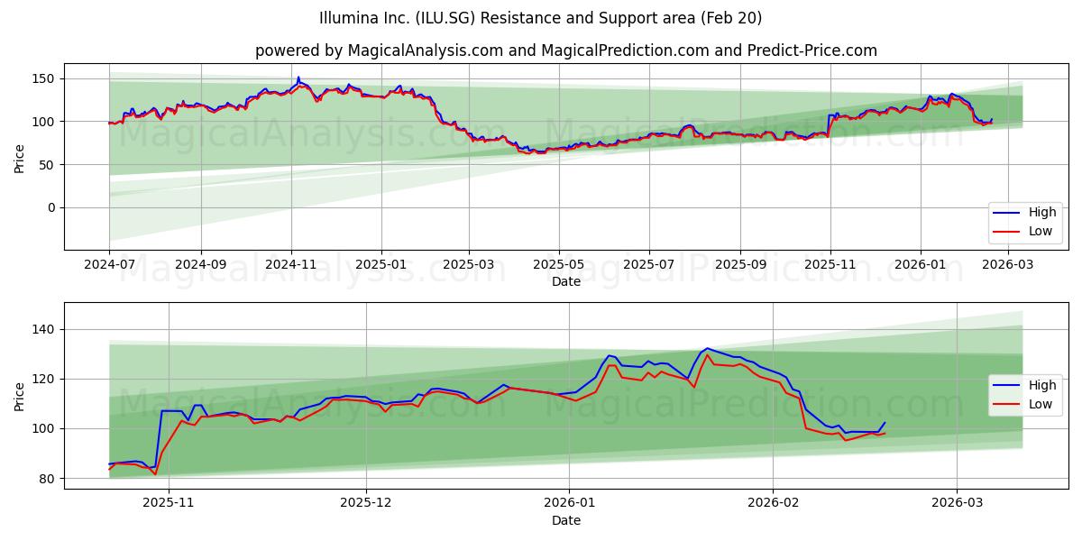Click the 80 price tick on bottom chart
Screen dimensions: 1082x541
[x=49, y=479]
